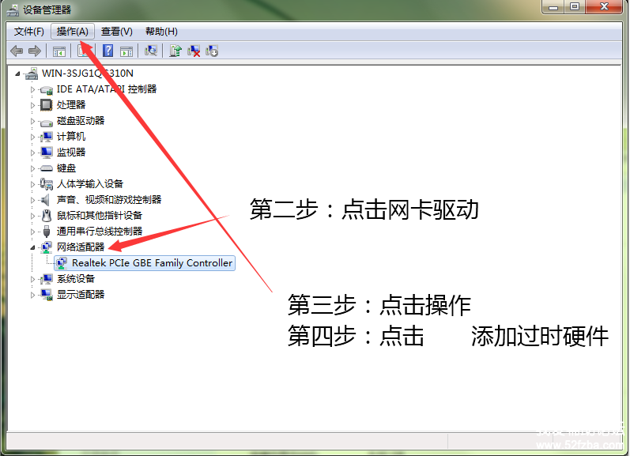
Task: Select the 鼠标和其他指针设备 label
Action: tap(100, 215)
